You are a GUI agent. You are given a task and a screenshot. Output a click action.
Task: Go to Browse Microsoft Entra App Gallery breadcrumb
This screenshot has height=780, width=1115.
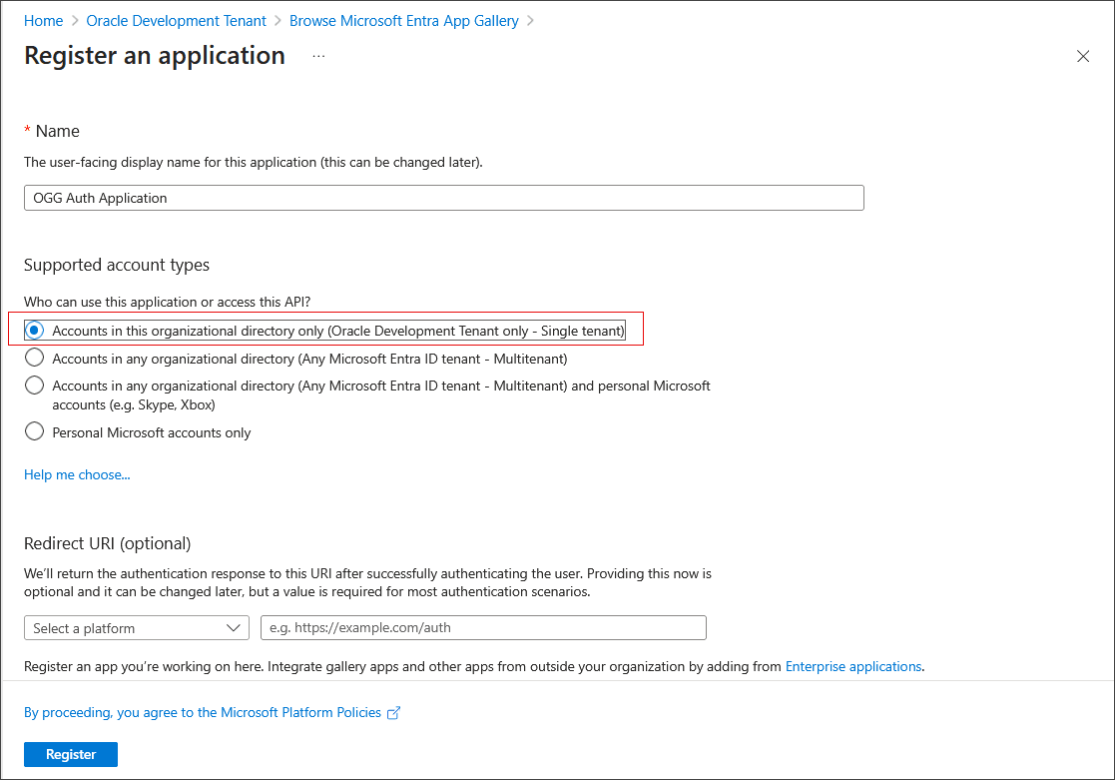point(403,20)
